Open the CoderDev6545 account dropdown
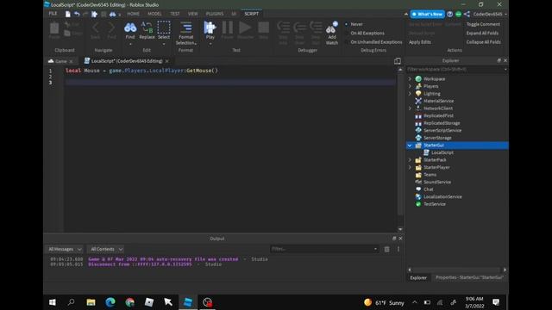The height and width of the screenshot is (310, 552). pos(490,14)
